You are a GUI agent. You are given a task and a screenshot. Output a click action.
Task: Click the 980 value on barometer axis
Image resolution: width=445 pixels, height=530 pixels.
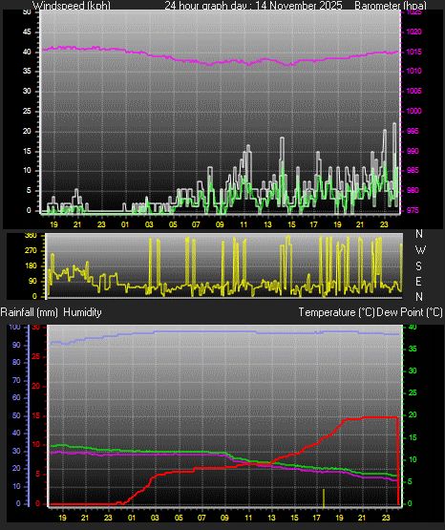[x=413, y=190]
